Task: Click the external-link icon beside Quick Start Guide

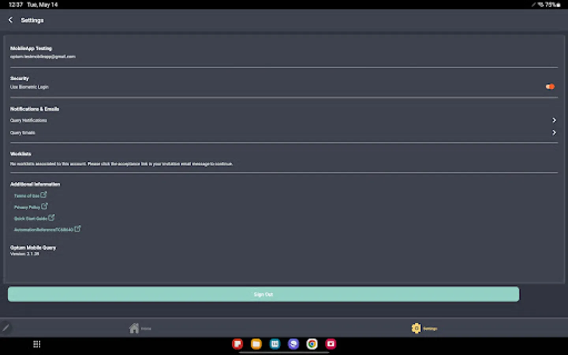Action: coord(51,217)
